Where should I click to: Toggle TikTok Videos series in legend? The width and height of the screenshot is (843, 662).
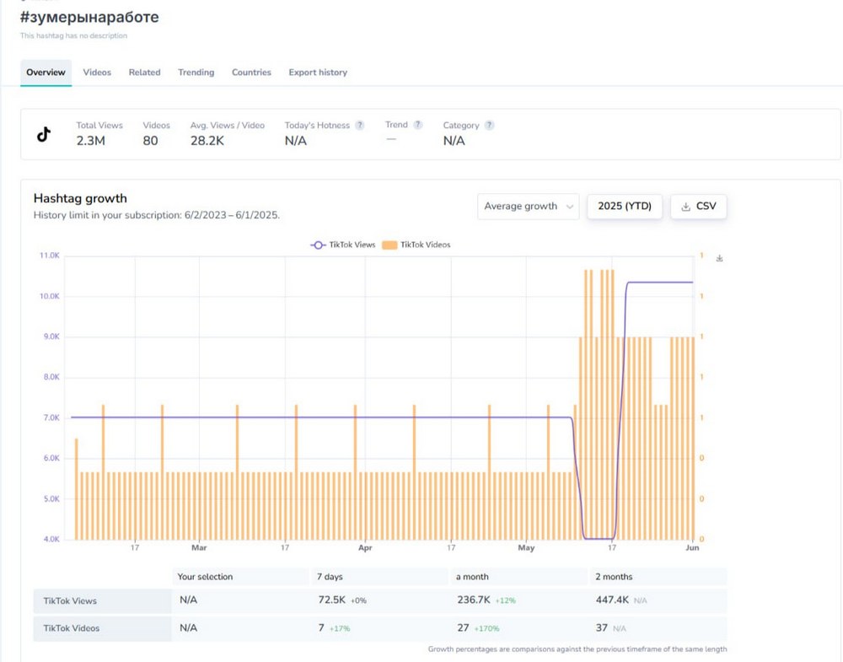tap(416, 245)
